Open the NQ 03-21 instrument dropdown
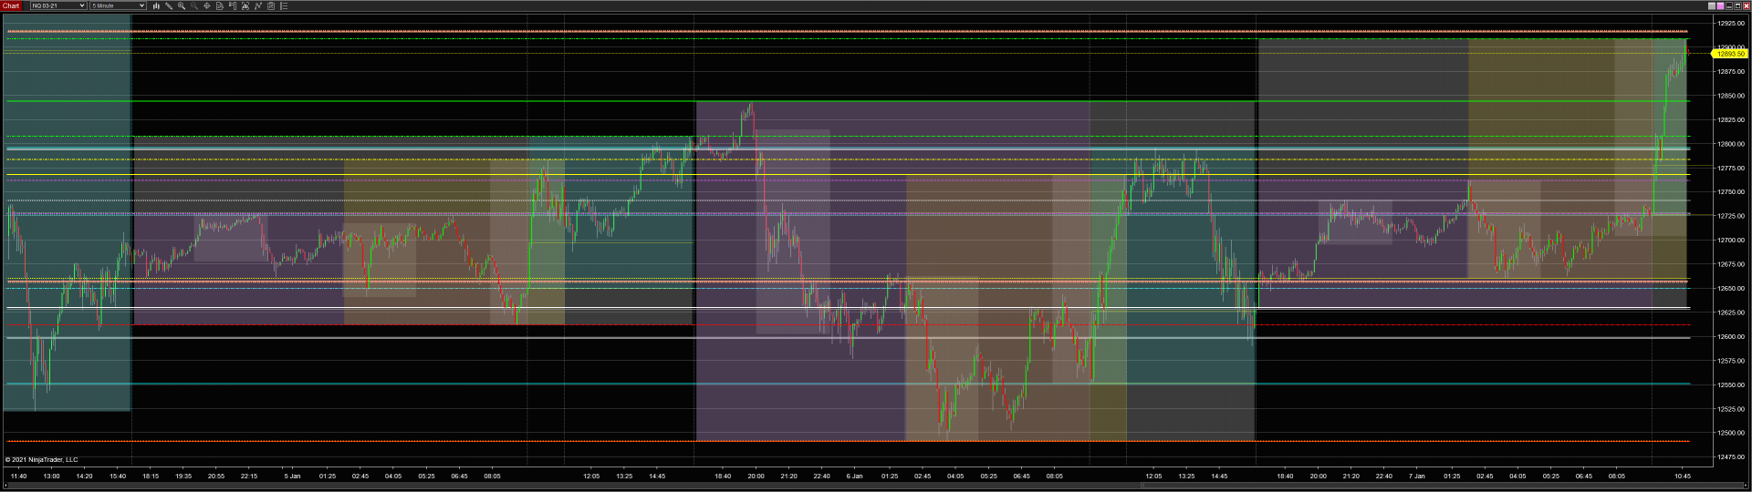This screenshot has height=492, width=1752. pyautogui.click(x=58, y=5)
